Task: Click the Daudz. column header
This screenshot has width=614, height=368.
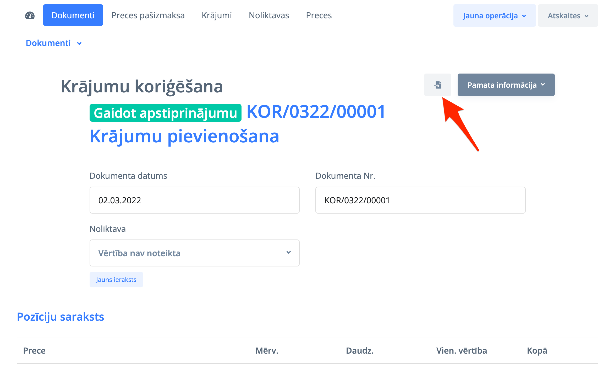Action: click(359, 350)
